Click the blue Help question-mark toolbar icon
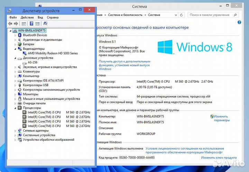The height and width of the screenshot is (172, 249). coord(31,23)
